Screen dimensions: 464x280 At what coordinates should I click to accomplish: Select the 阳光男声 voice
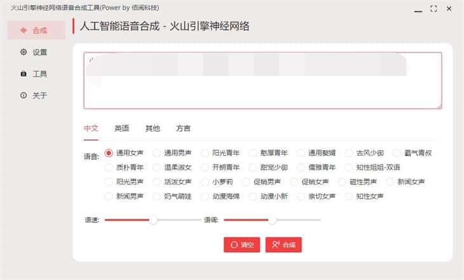(x=124, y=182)
